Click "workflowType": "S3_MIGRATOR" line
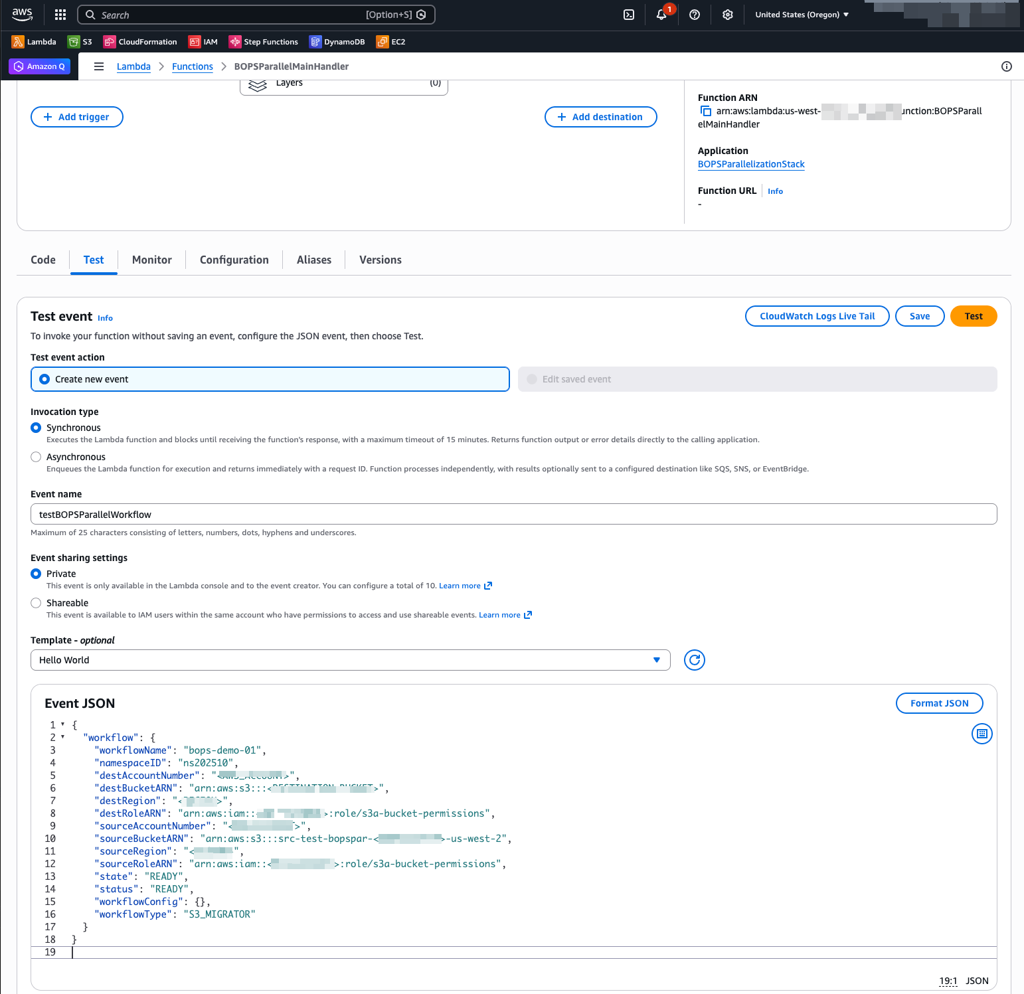 [175, 914]
